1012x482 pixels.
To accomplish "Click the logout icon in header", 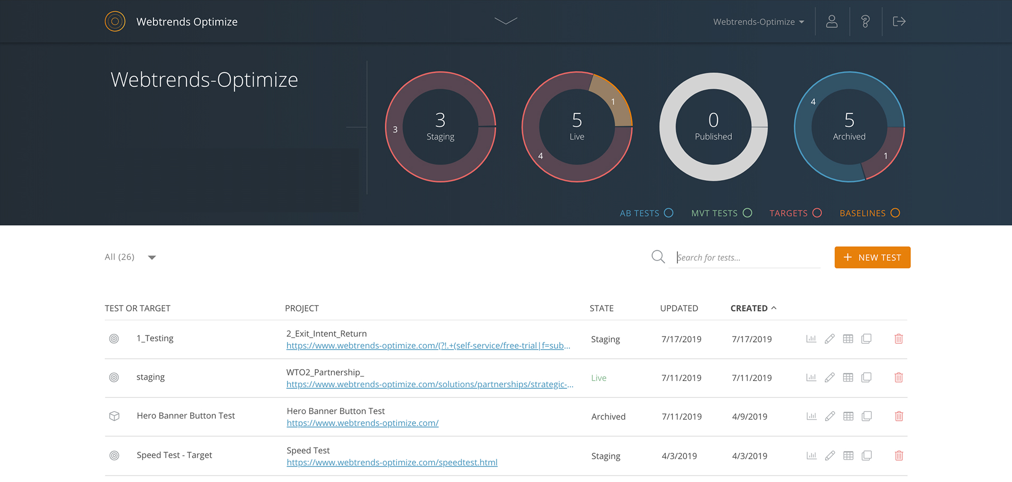I will [x=899, y=21].
